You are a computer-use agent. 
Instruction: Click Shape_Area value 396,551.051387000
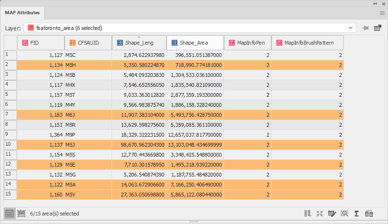coord(195,55)
